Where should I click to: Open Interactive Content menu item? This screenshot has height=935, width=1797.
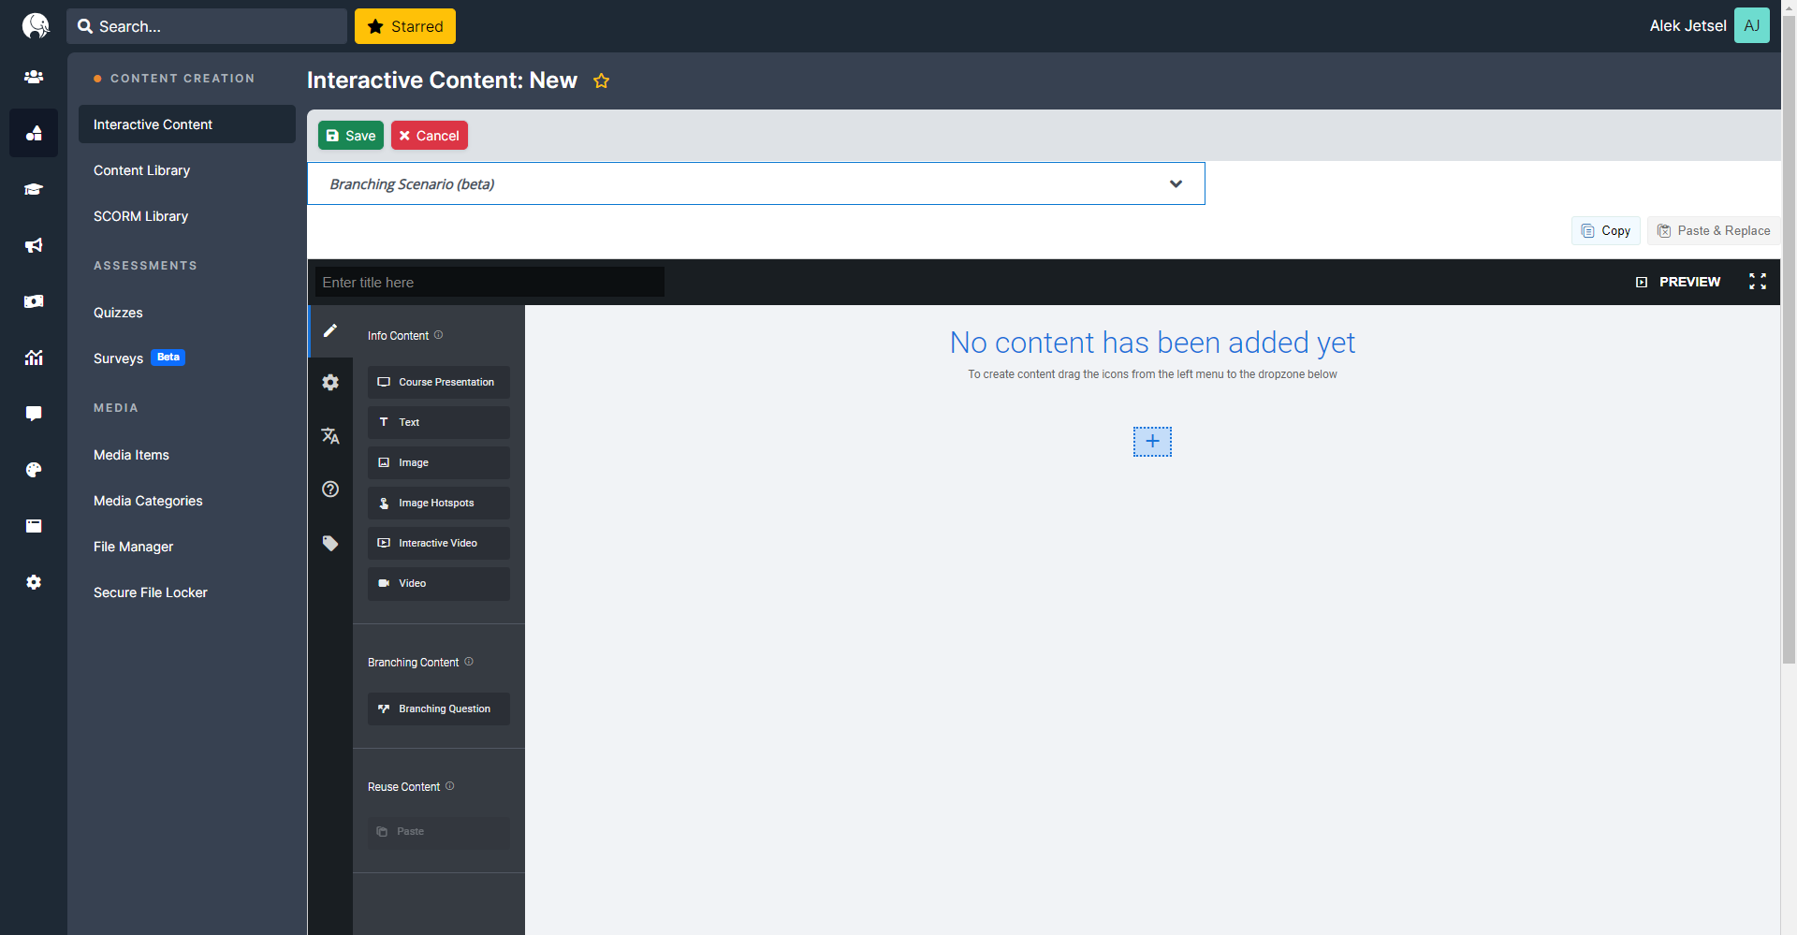[187, 124]
